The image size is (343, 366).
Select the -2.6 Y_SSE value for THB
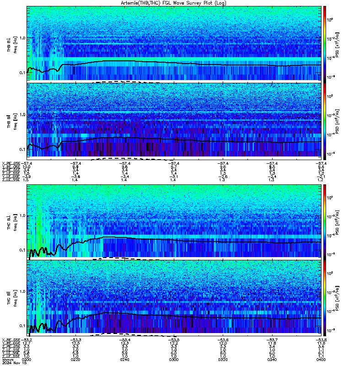pyautogui.click(x=223, y=177)
